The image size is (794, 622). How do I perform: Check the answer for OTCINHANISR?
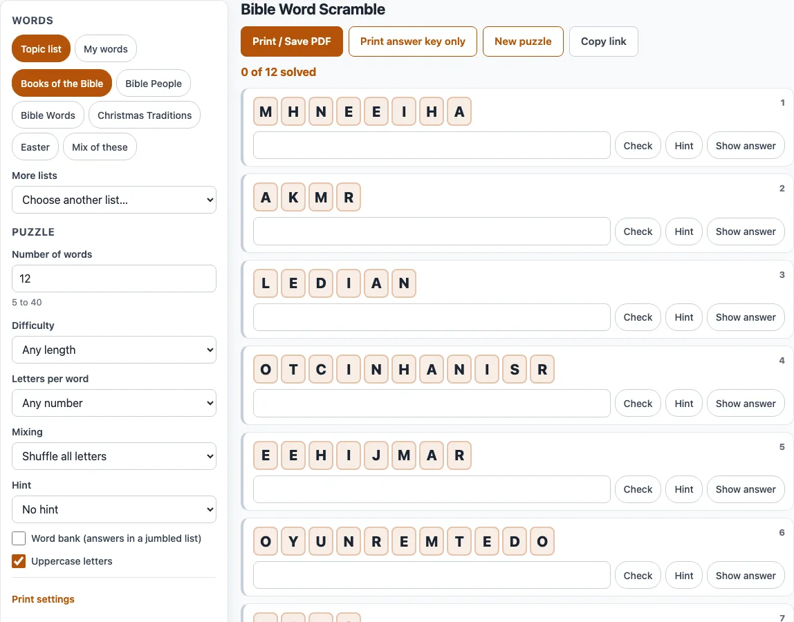pos(638,404)
